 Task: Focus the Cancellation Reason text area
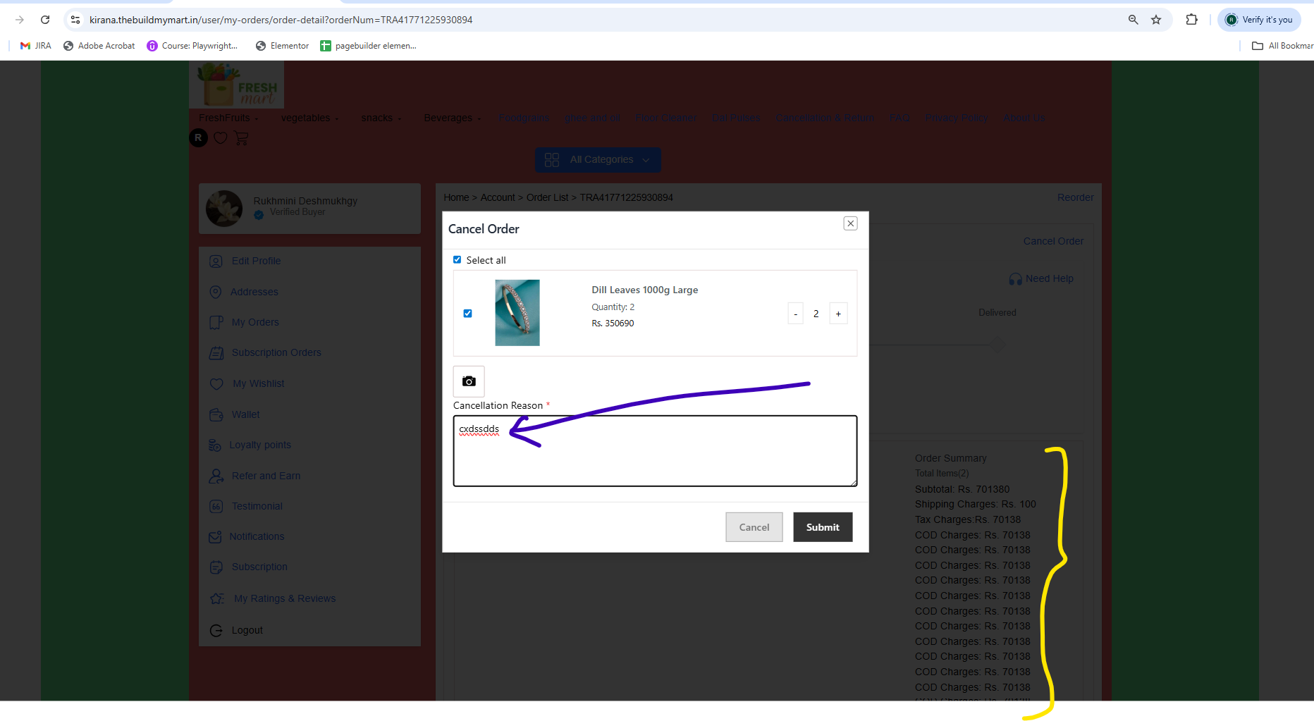(655, 451)
